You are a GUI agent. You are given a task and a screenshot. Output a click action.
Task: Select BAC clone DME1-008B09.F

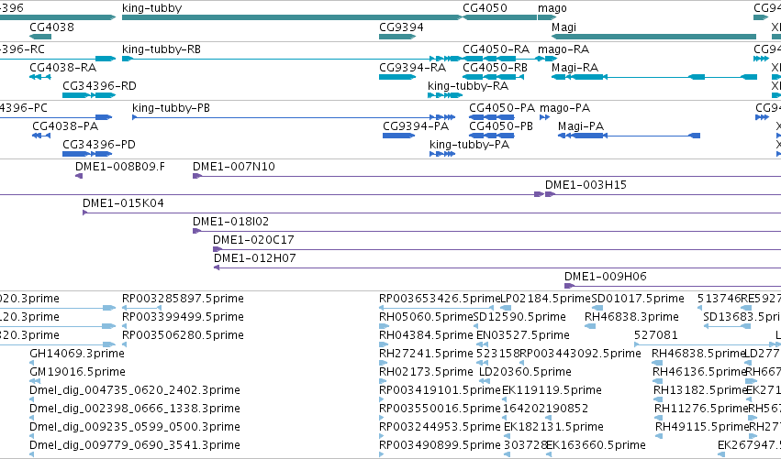pyautogui.click(x=79, y=176)
